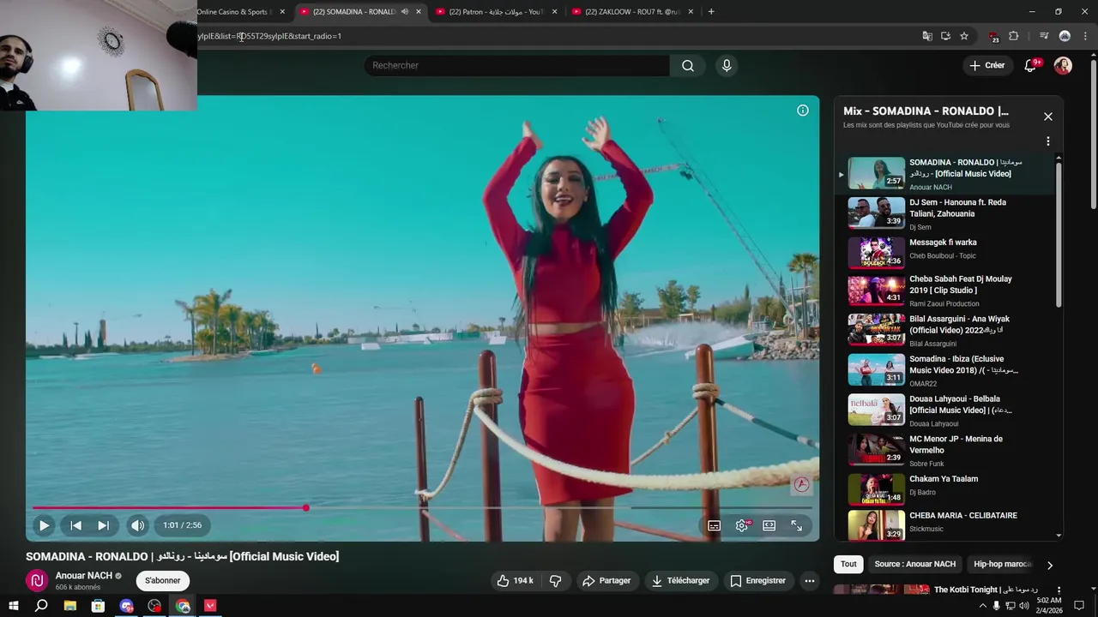Open the Créer menu button
Image resolution: width=1098 pixels, height=617 pixels.
[x=987, y=65]
